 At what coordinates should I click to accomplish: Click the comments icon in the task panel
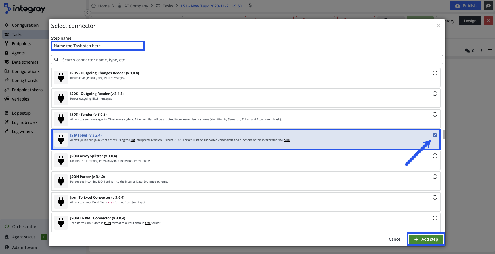[467, 51]
